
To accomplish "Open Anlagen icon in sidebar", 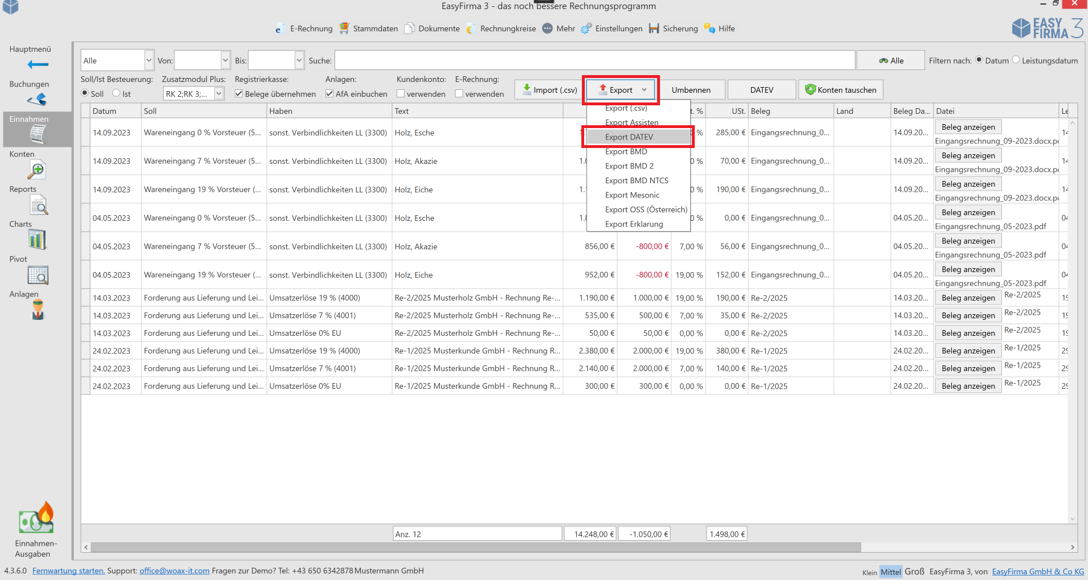I will (x=38, y=310).
